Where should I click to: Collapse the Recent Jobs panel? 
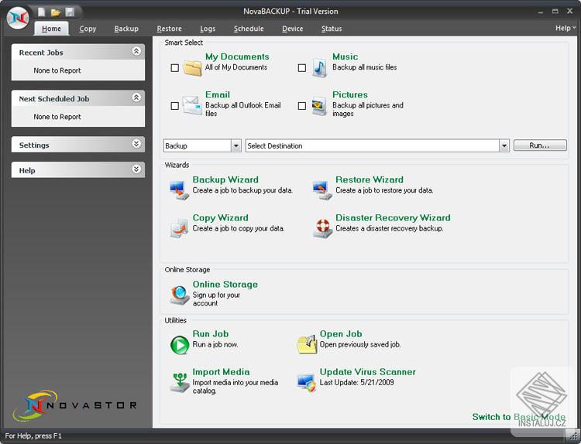(x=136, y=51)
